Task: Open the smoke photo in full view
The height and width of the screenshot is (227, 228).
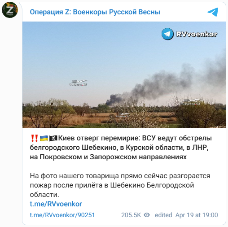Action: point(124,74)
